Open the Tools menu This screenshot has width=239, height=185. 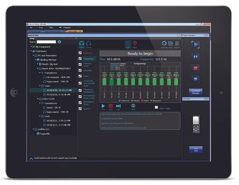coord(41,28)
